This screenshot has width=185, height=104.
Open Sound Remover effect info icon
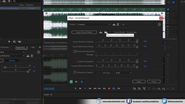[159, 24]
